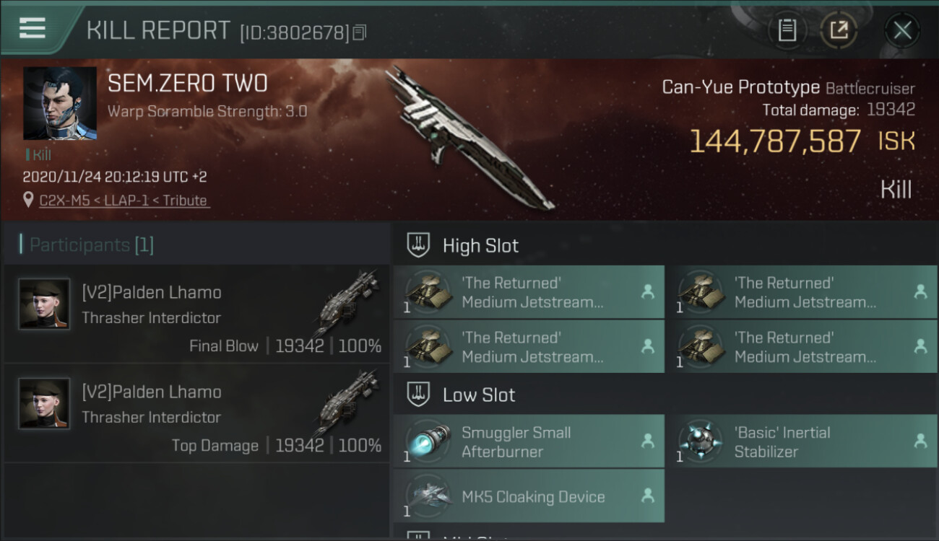939x541 pixels.
Task: Click the top-left 'The Returned' Medium Jetstream module
Action: [x=529, y=292]
